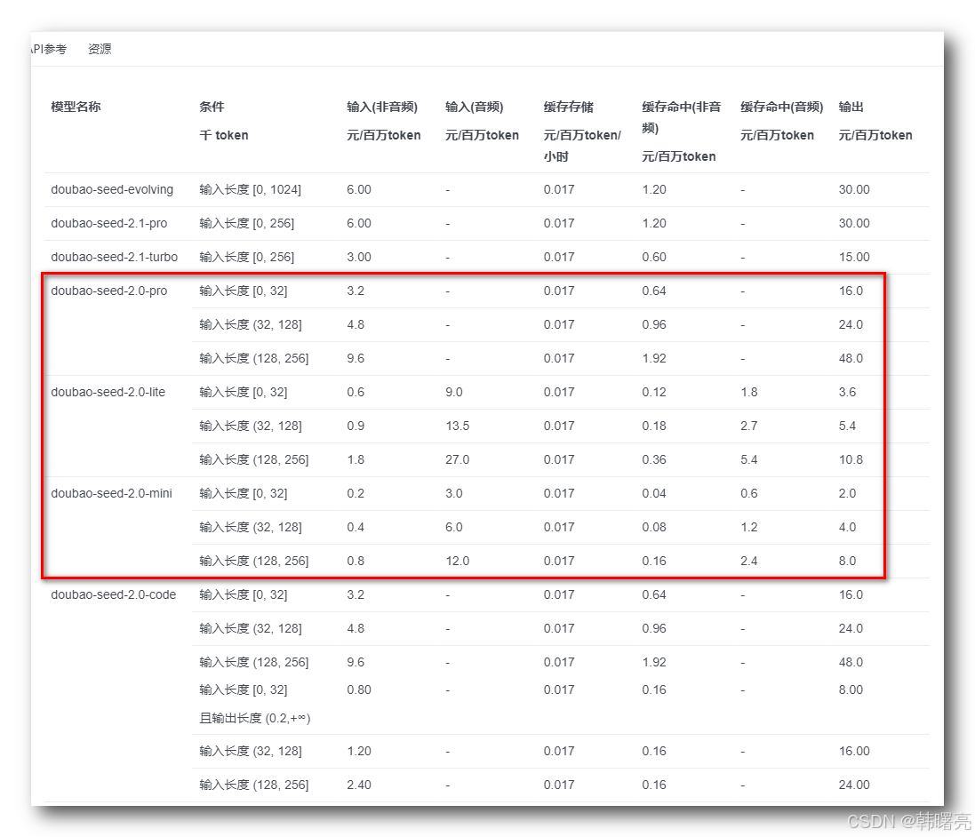Select the doubao-seed-2.0-lite model name

tap(108, 393)
